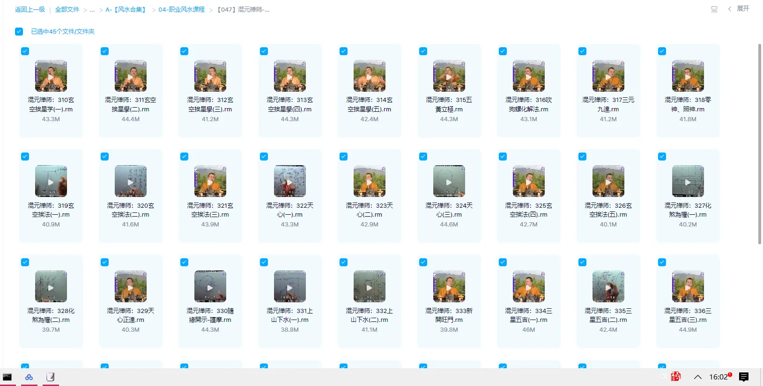Play the 320玄空挨法(二).rm video icon
The image size is (763, 386).
tap(131, 181)
